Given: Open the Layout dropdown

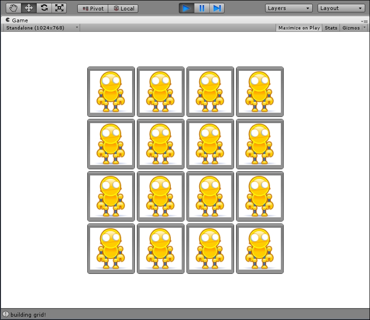Looking at the screenshot, I should point(341,8).
